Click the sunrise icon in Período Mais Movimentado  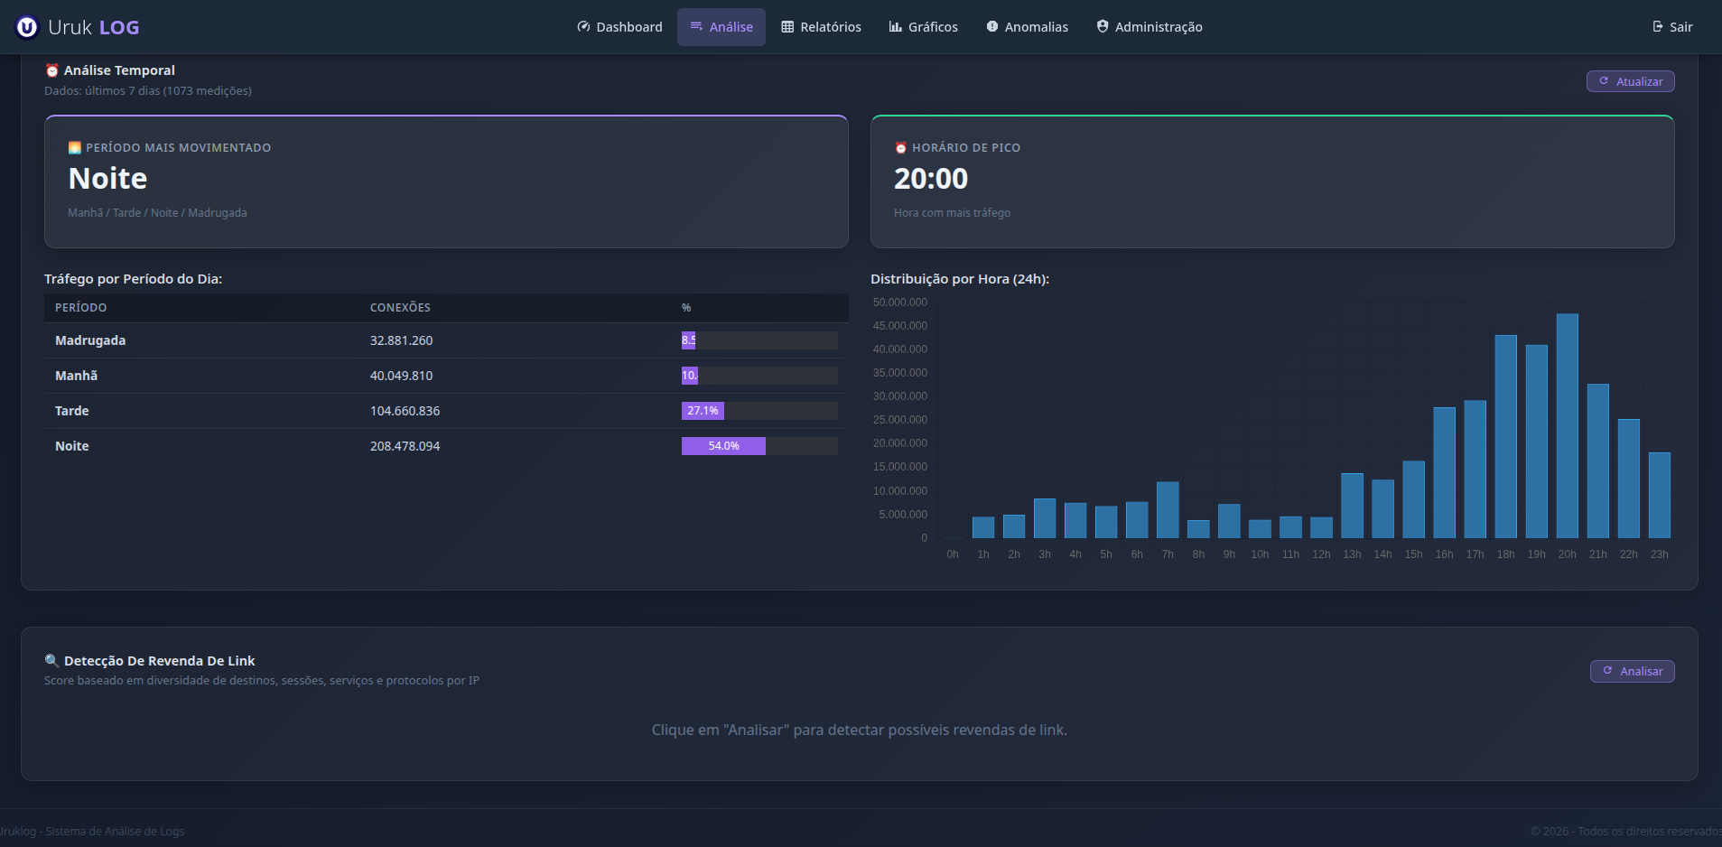75,147
